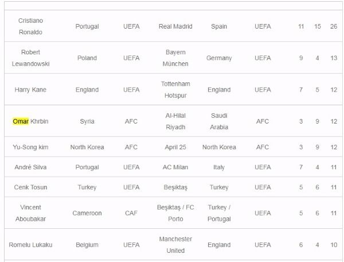Click the Tottenham Hotspur club name

[175, 90]
